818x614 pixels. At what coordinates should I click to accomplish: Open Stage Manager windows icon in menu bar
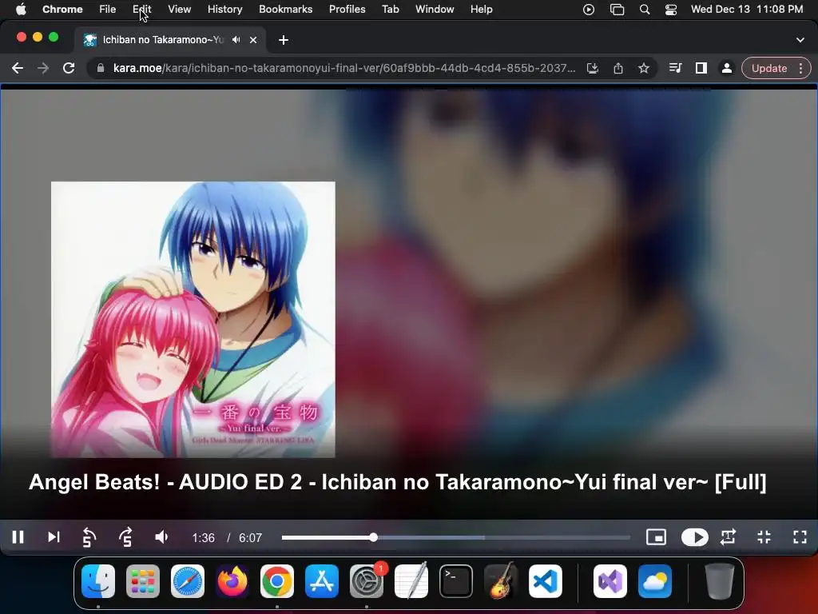pyautogui.click(x=617, y=10)
